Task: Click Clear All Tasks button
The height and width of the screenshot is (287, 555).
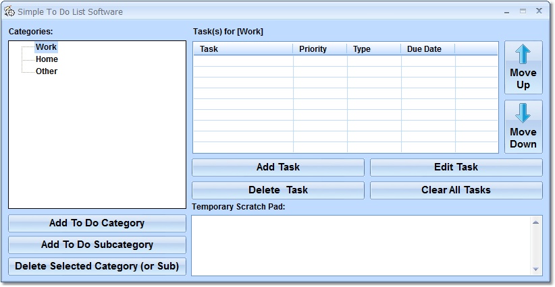Action: [456, 190]
